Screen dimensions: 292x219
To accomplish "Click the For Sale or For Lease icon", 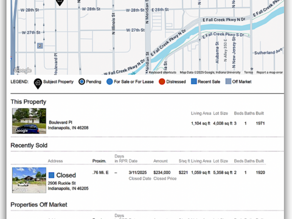I will click(x=109, y=82).
